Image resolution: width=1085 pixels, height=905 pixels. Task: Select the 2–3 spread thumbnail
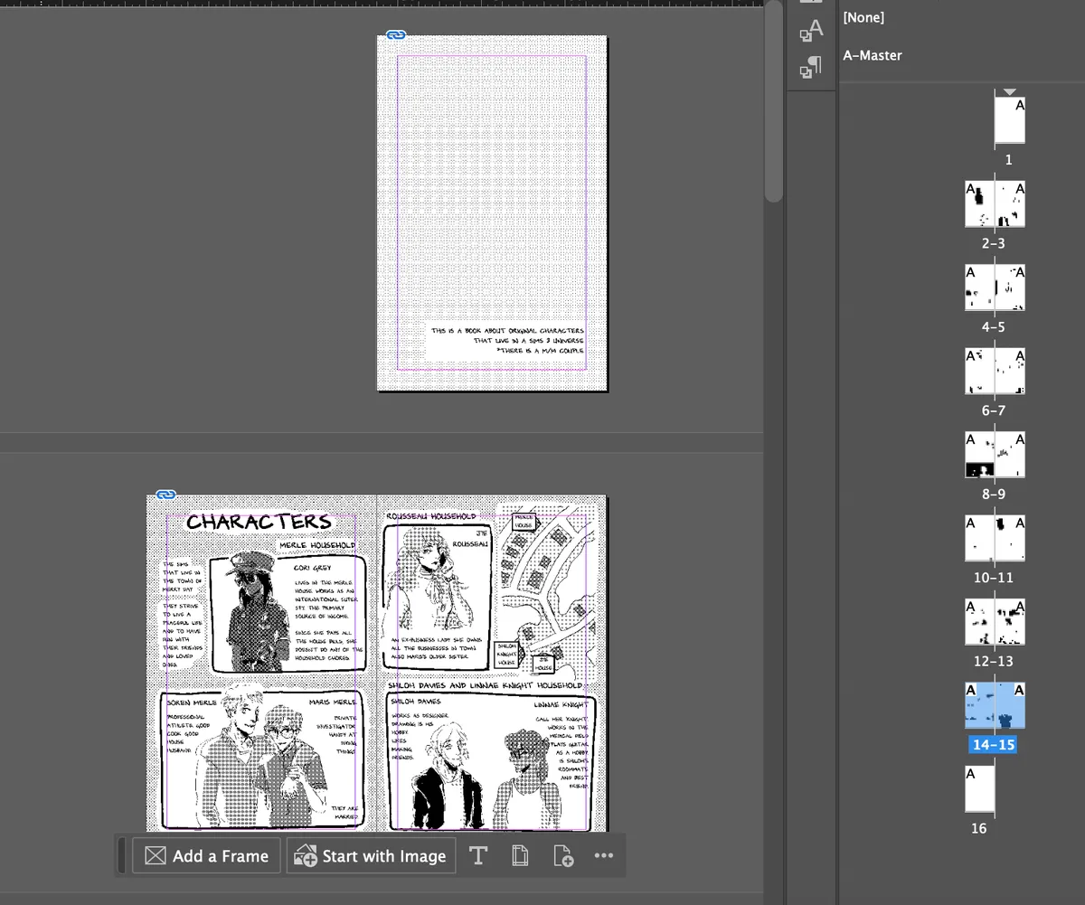(x=995, y=203)
